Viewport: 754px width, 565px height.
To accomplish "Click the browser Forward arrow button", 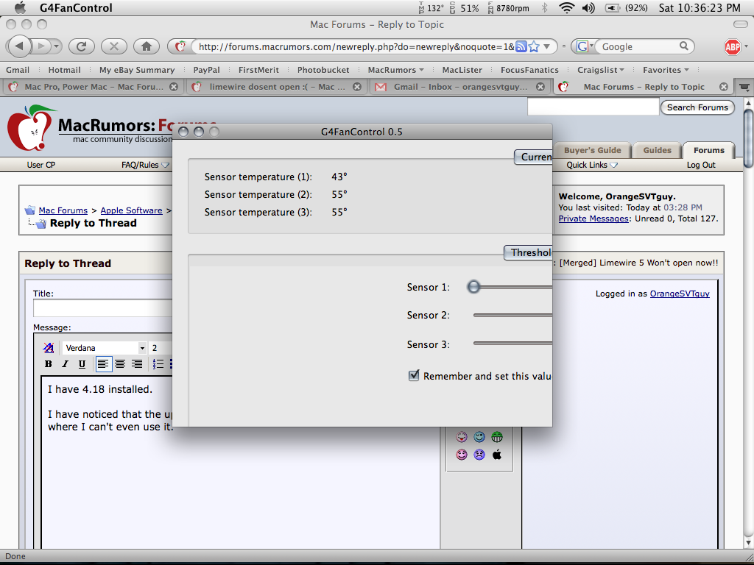I will click(x=42, y=46).
